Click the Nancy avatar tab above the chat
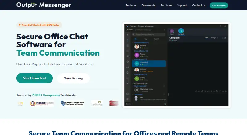The image size is (247, 135). [x=172, y=32]
